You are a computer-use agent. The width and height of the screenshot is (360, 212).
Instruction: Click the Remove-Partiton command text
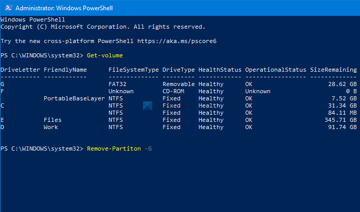[x=114, y=149]
